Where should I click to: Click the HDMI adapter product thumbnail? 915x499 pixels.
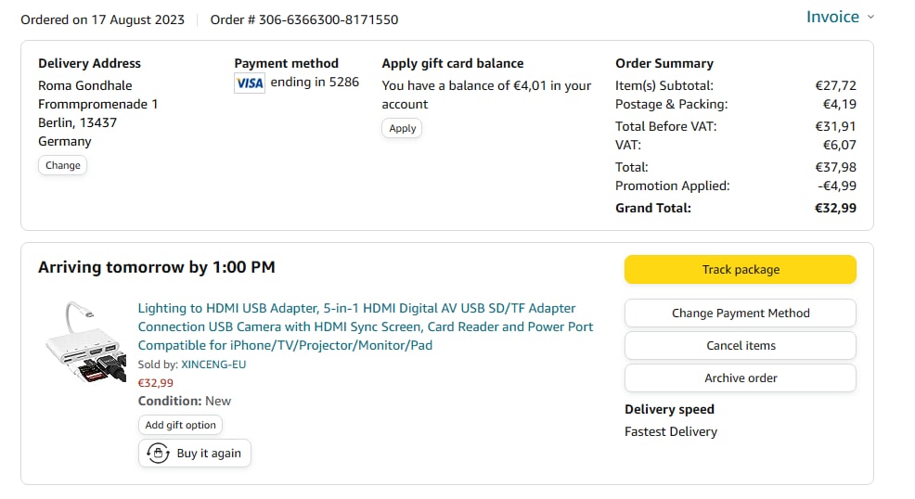(x=86, y=342)
